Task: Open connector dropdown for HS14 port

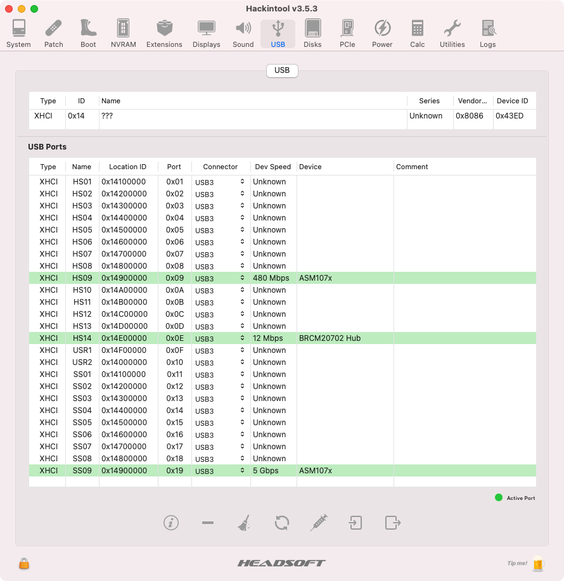Action: pos(220,338)
